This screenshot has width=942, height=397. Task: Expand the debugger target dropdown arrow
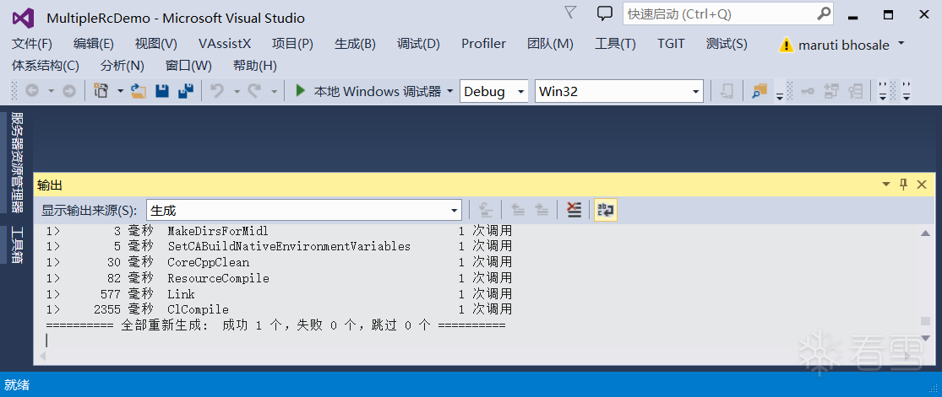click(x=450, y=92)
